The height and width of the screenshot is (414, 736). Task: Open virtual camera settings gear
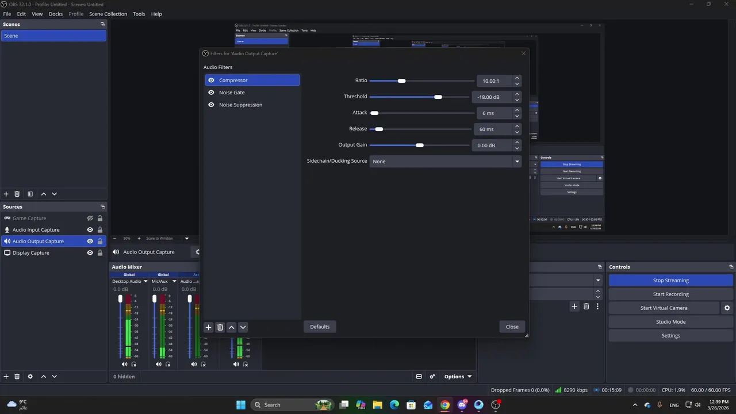tap(727, 308)
